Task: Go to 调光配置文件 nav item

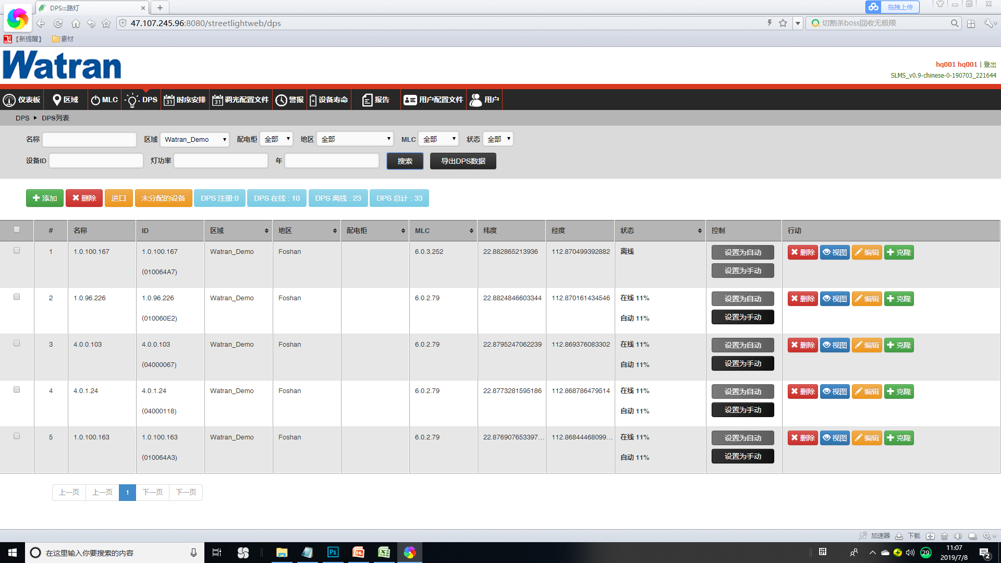Action: tap(240, 100)
